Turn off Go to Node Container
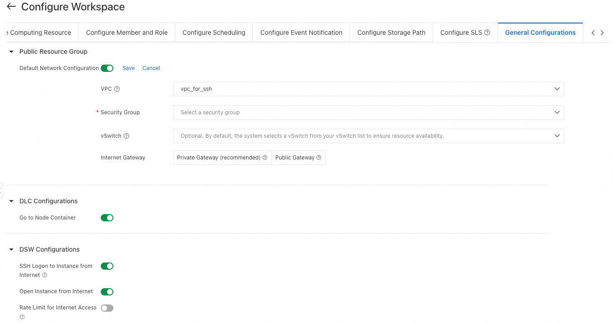Viewport: 613px width, 323px height. coord(107,218)
